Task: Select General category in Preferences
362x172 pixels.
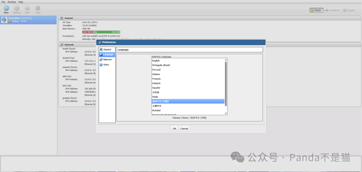Action: coord(107,49)
